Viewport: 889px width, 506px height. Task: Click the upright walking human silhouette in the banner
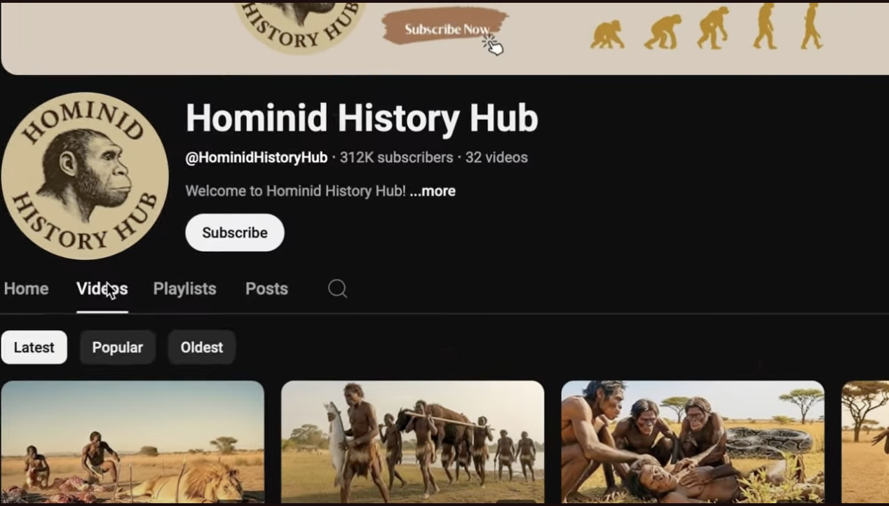pos(811,26)
